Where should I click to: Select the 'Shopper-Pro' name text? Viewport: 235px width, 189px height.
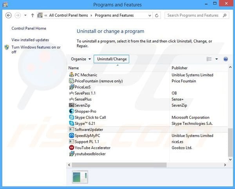tap(85, 111)
